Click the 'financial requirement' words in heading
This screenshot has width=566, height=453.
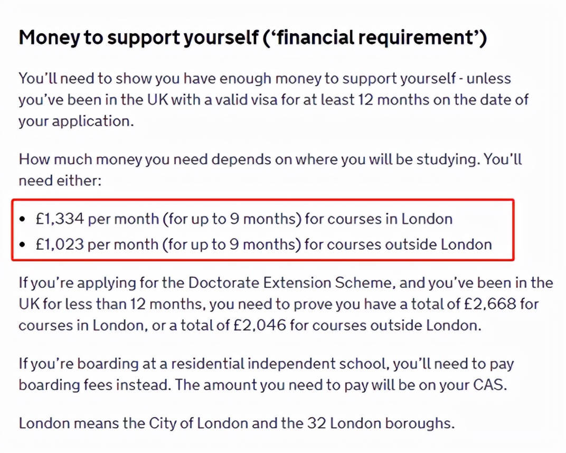click(374, 37)
